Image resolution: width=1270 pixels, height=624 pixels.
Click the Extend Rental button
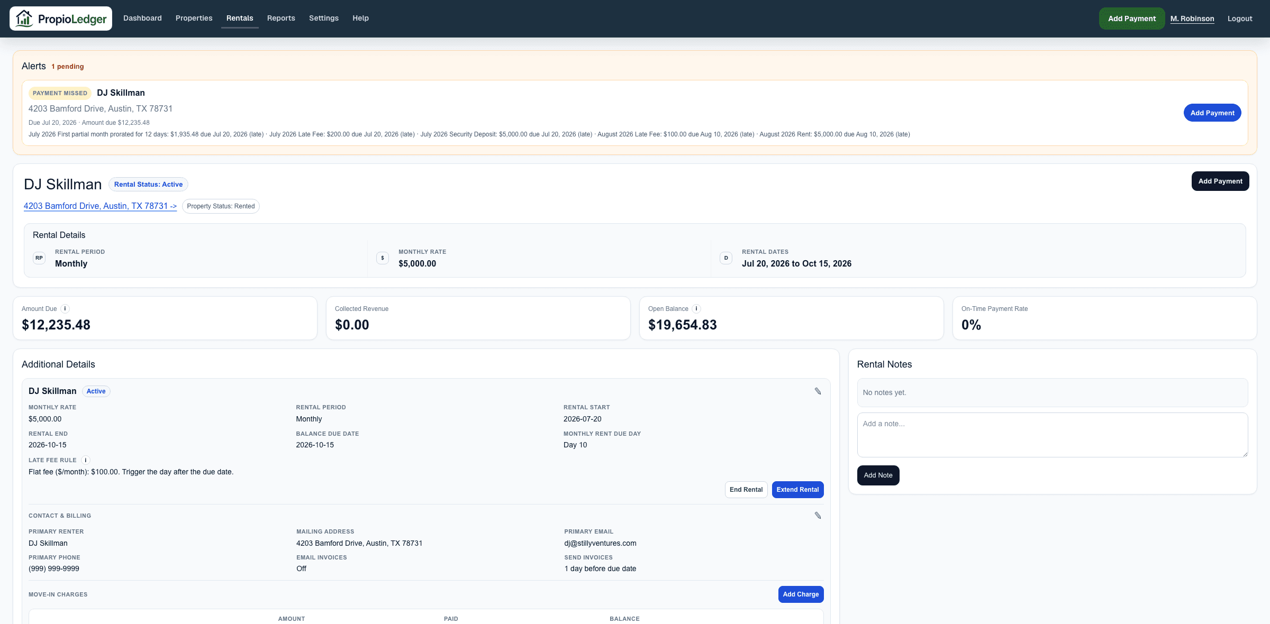(x=797, y=490)
